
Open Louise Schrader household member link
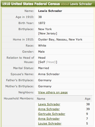(50, 123)
